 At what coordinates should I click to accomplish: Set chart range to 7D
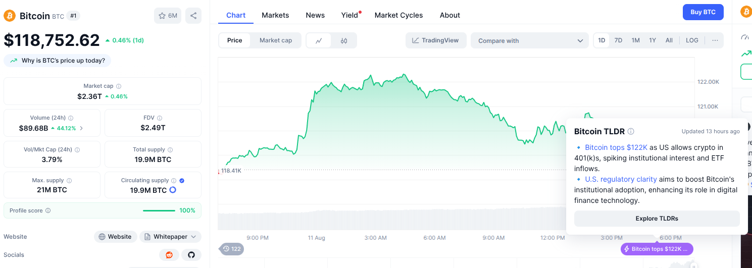click(618, 40)
